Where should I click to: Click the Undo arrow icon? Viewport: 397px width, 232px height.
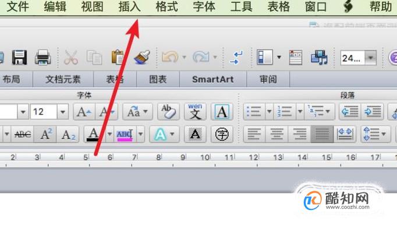pos(170,57)
